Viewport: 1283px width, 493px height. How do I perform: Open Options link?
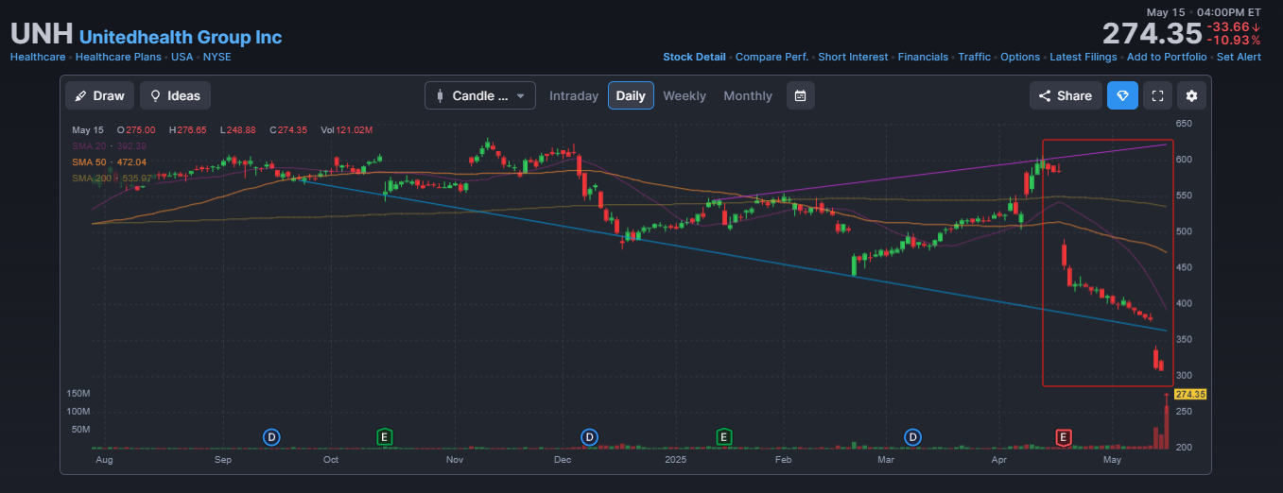coord(1020,57)
